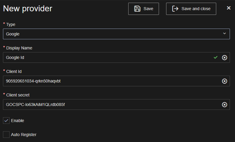
Task: Click the exit arrow icon on Save and close
Action: (x=175, y=9)
